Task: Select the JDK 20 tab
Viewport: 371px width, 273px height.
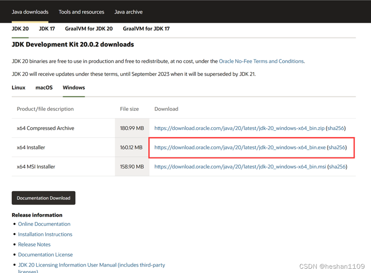Action: click(x=20, y=29)
